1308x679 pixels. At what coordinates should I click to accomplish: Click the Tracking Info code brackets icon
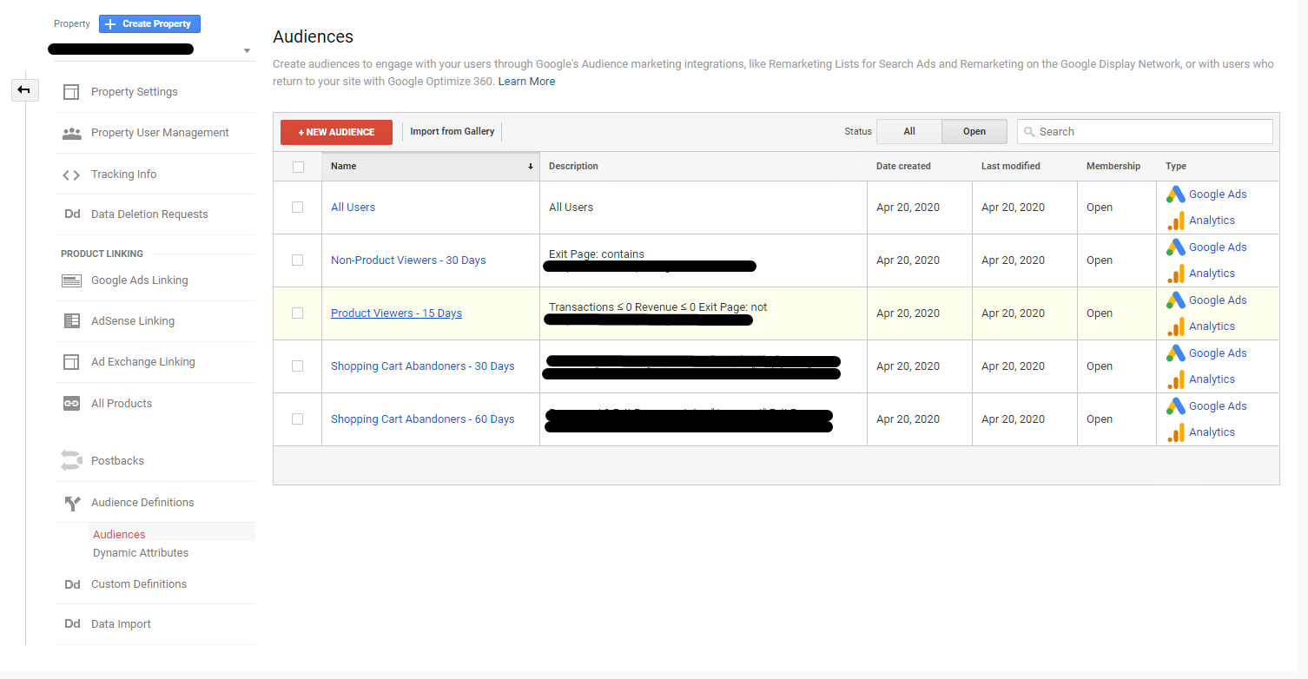(71, 175)
